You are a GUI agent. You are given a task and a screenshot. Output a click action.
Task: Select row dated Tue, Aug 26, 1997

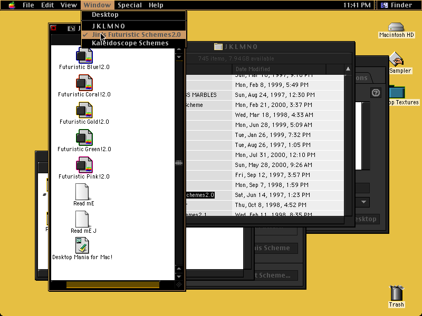tap(265, 145)
